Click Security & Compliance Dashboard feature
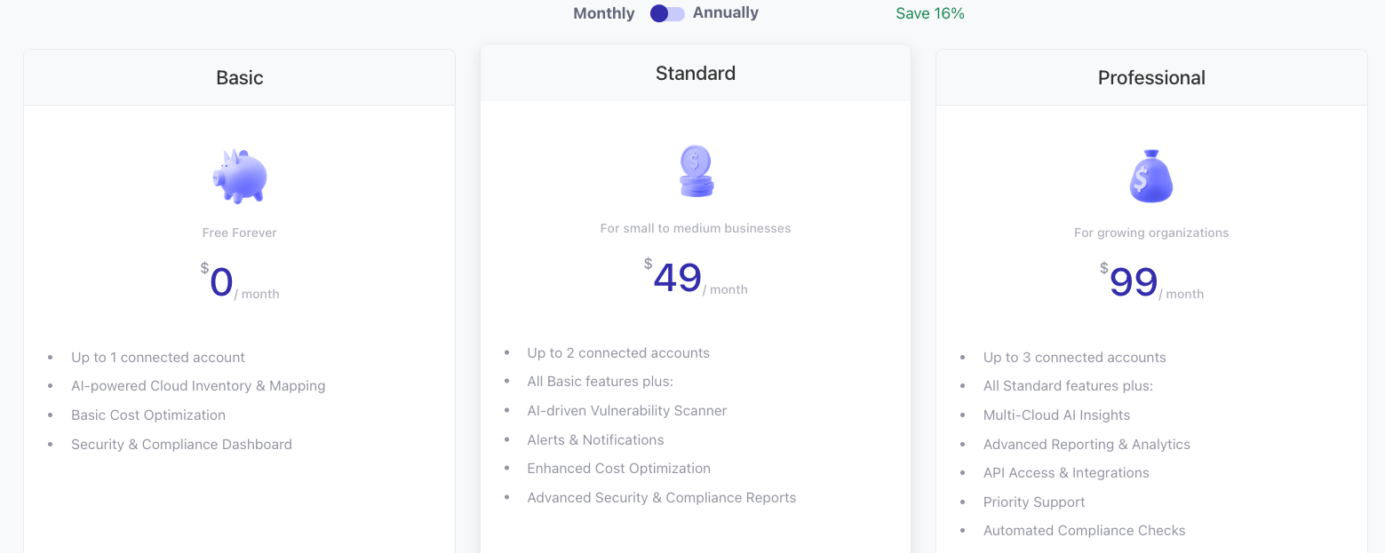1385x553 pixels. point(181,445)
